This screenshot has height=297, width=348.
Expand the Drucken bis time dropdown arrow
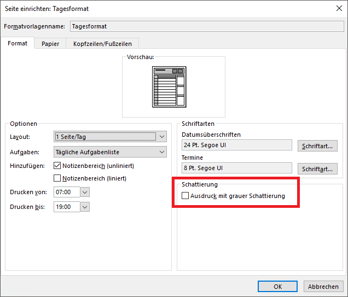click(x=85, y=207)
